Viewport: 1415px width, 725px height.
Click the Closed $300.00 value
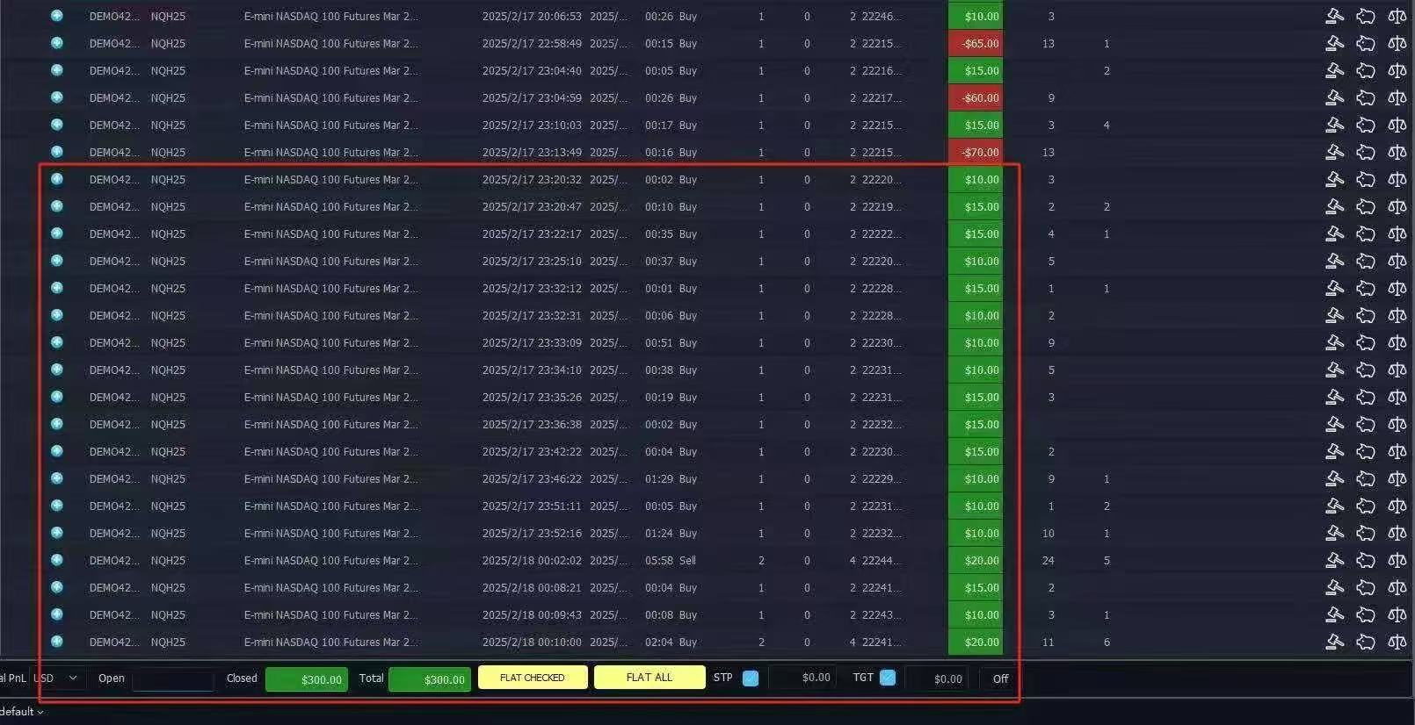[x=307, y=679]
